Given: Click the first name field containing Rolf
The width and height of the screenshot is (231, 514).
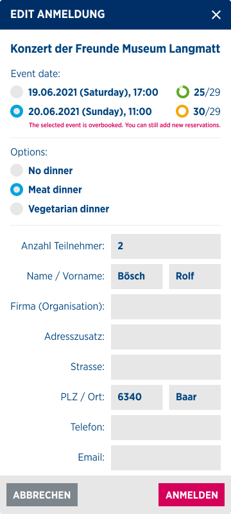Looking at the screenshot, I should coord(195,276).
